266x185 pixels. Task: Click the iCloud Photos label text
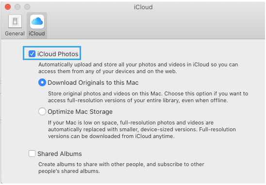coord(58,54)
